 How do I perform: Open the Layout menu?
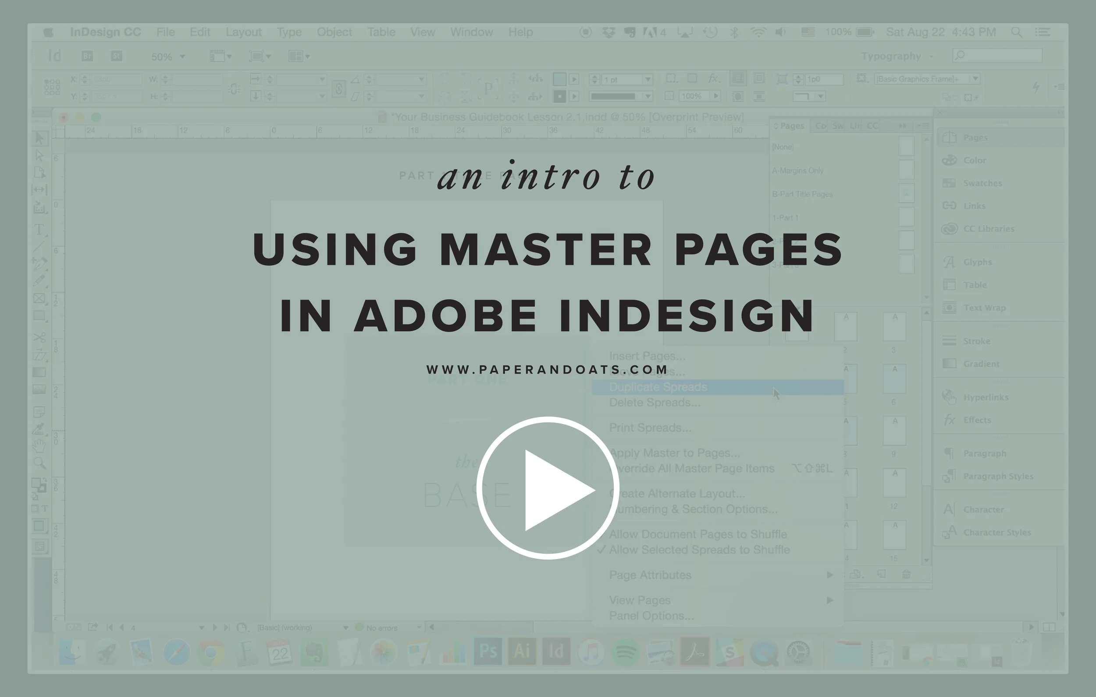coord(243,32)
